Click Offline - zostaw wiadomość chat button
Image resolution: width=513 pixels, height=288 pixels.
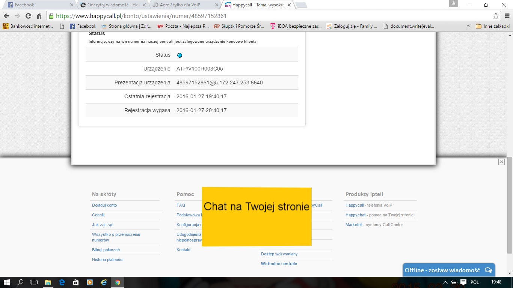(x=448, y=270)
